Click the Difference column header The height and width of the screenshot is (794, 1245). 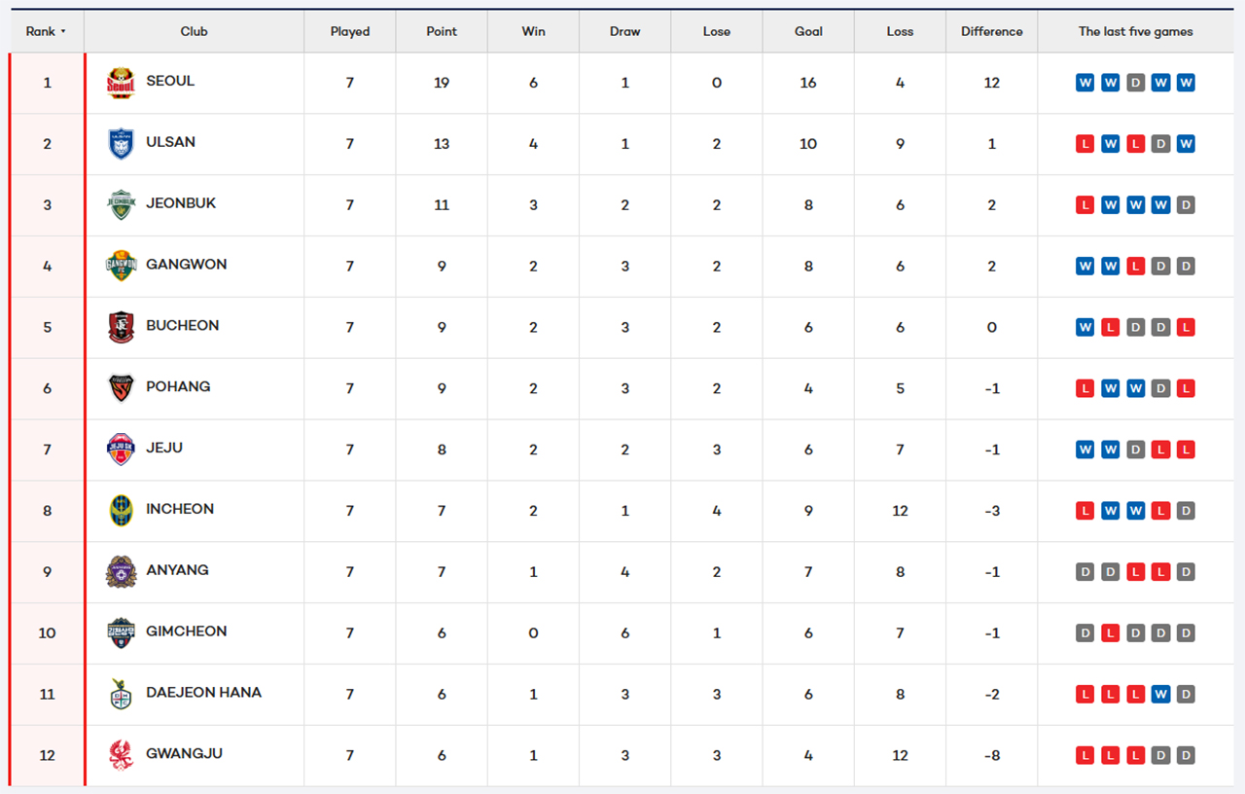click(x=991, y=31)
